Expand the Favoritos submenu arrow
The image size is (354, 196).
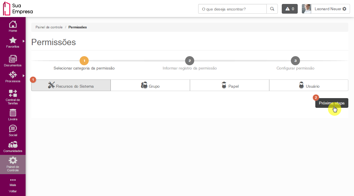coord(24,41)
